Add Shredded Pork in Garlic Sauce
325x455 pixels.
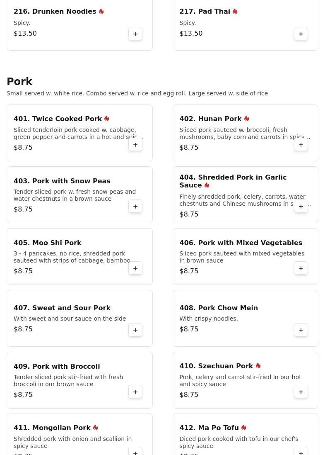(x=301, y=207)
